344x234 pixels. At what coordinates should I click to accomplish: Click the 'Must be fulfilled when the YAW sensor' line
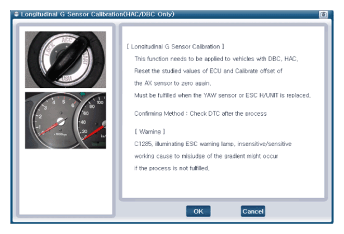(223, 95)
